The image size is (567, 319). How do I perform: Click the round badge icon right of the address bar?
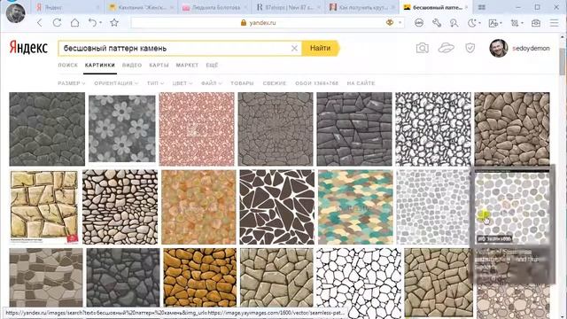419,23
